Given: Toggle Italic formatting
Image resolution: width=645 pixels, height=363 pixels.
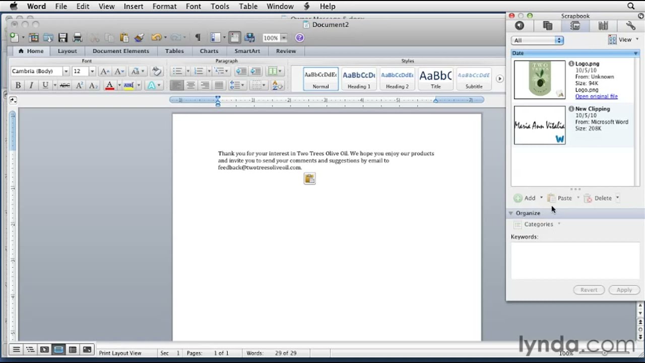Looking at the screenshot, I should pyautogui.click(x=31, y=85).
